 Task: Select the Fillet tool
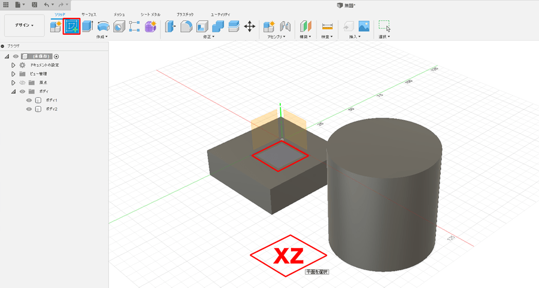[186, 26]
